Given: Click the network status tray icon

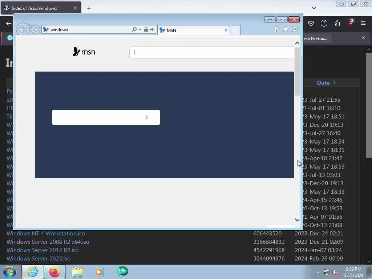Looking at the screenshot, I should coord(327,272).
